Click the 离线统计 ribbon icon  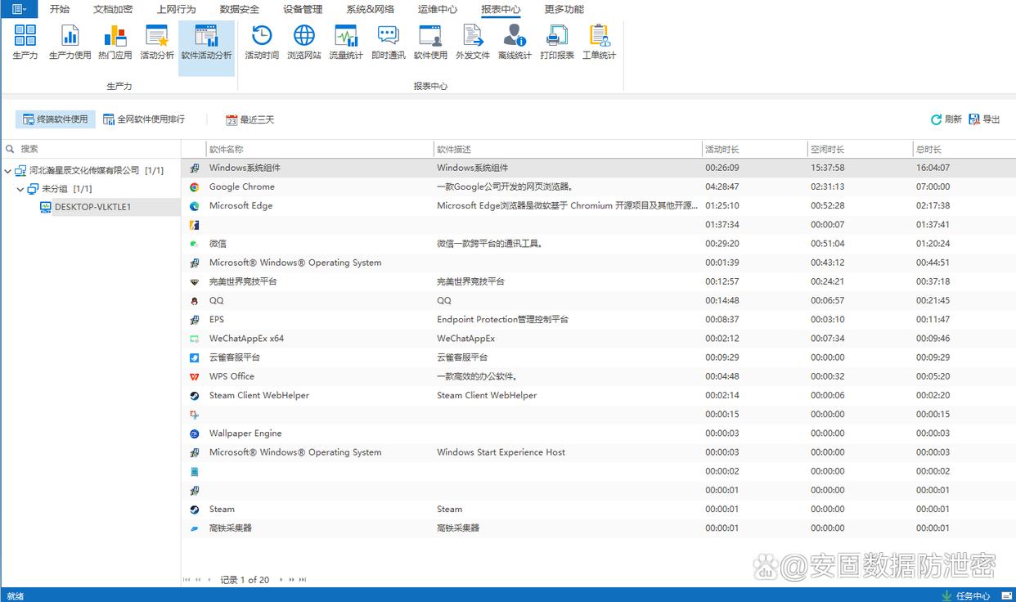[515, 42]
